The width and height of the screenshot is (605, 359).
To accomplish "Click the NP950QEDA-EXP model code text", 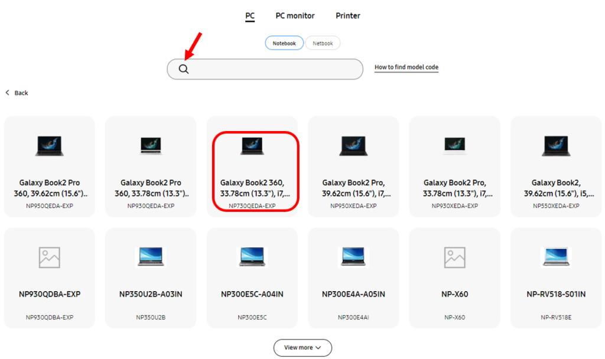I will [x=50, y=206].
